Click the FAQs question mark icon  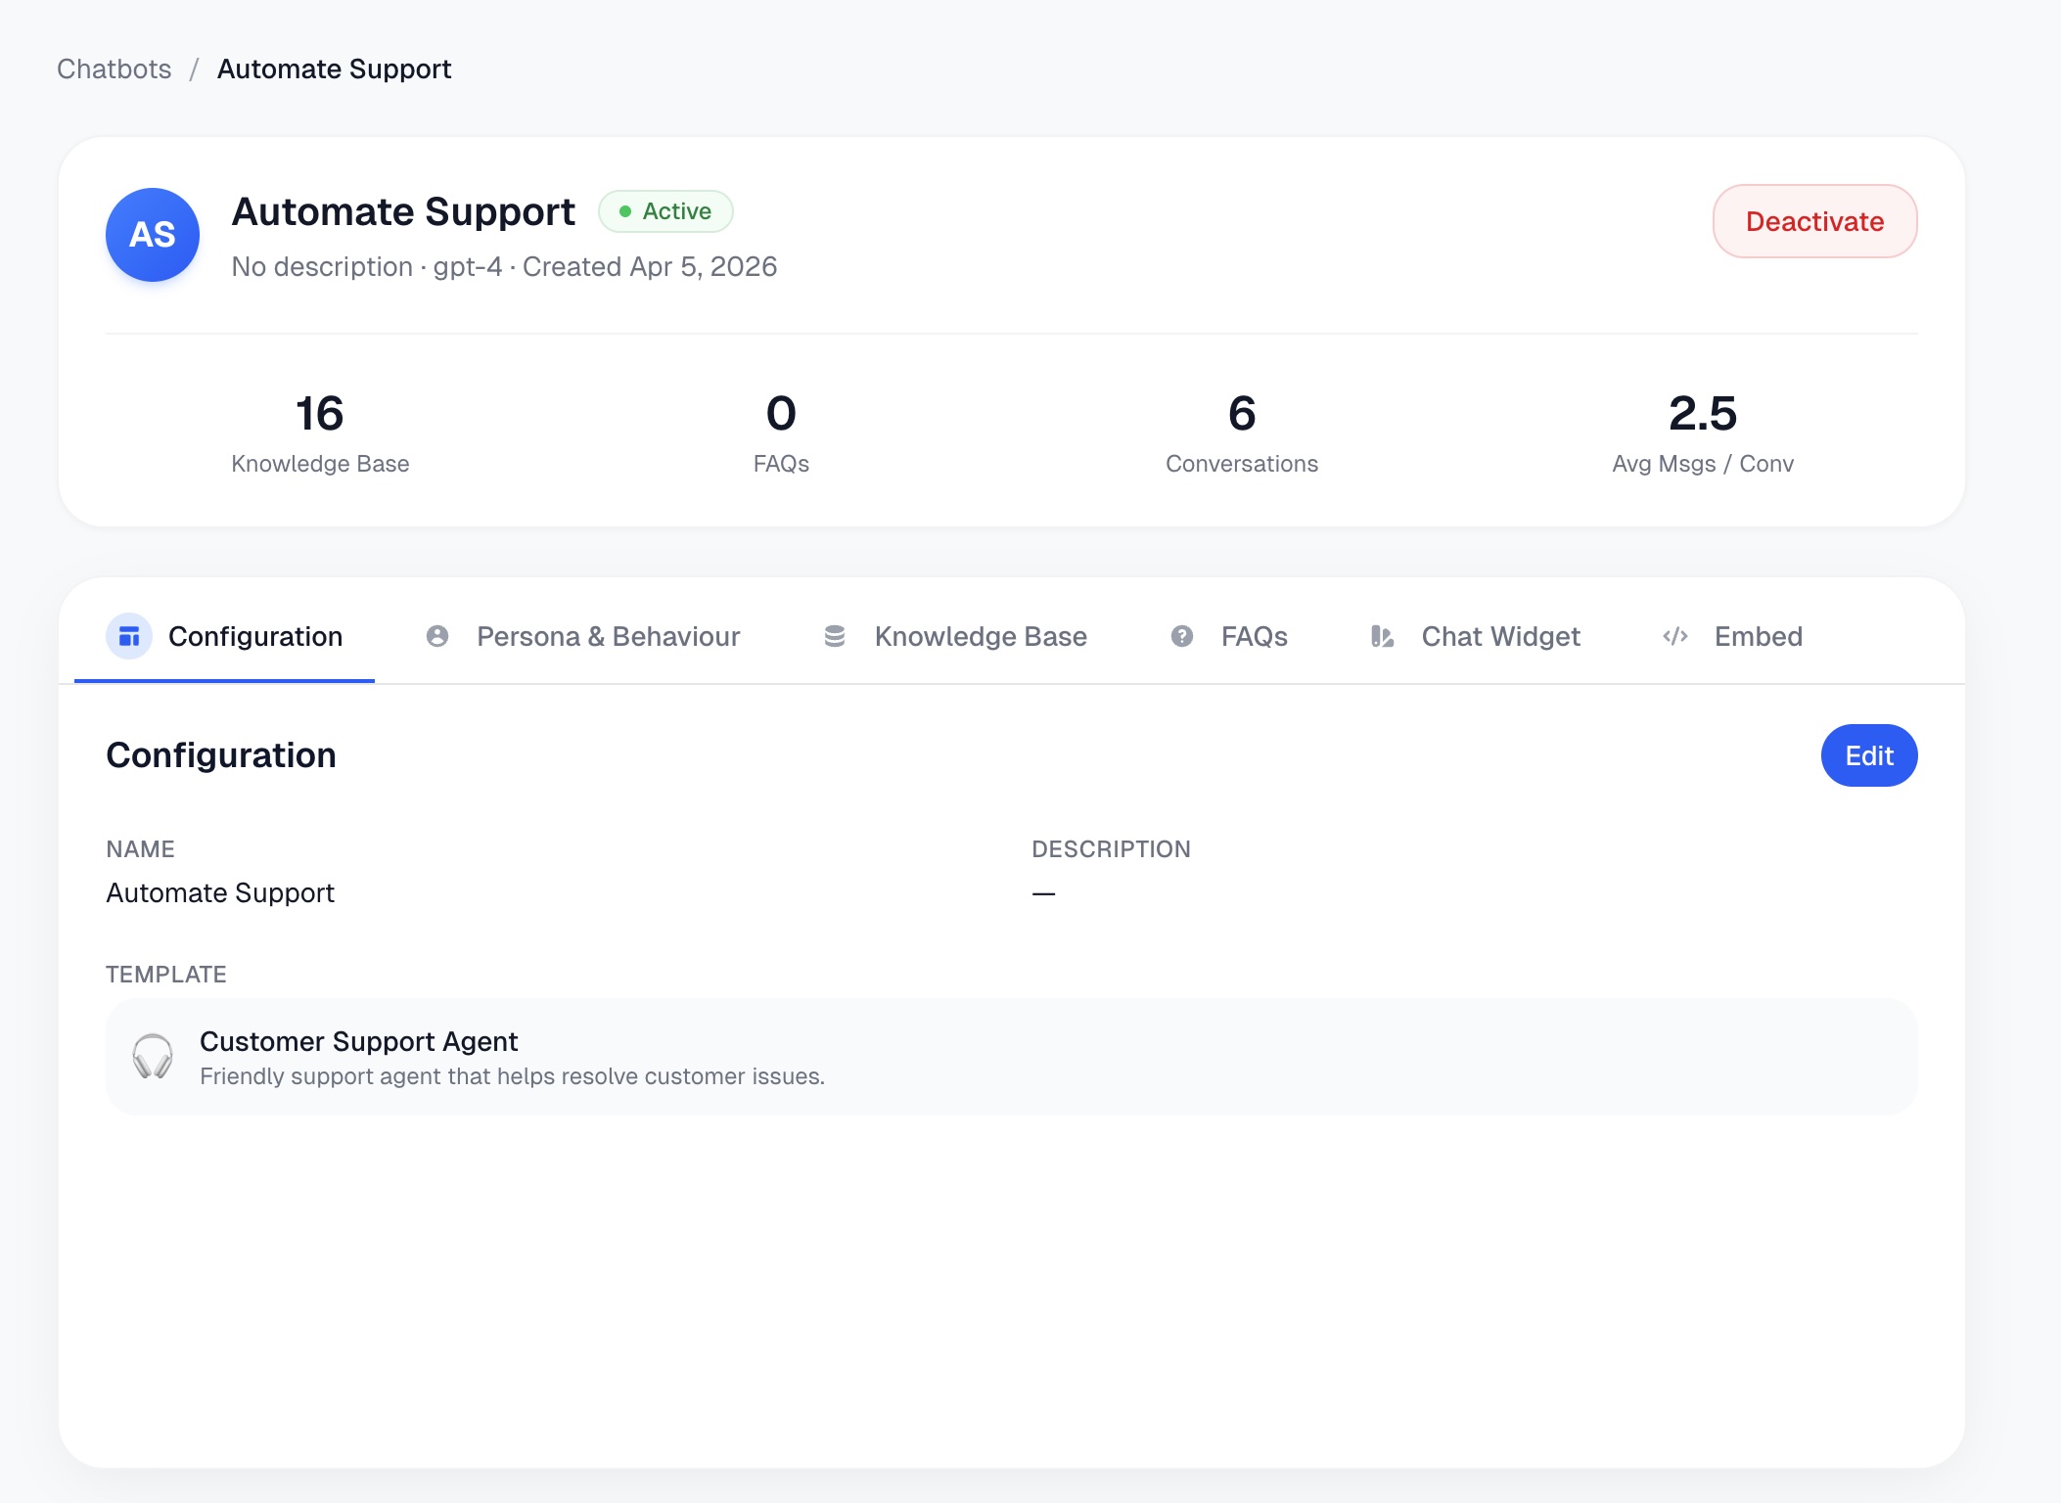pos(1182,637)
